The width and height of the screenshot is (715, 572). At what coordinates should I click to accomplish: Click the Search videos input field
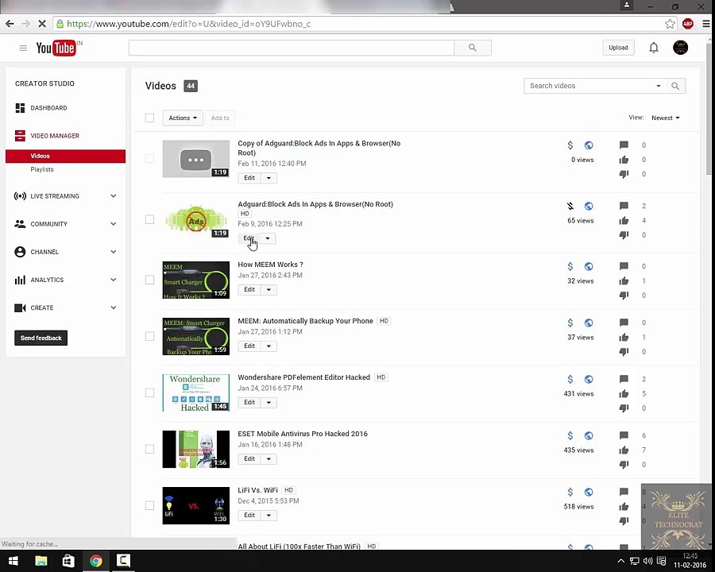(590, 86)
